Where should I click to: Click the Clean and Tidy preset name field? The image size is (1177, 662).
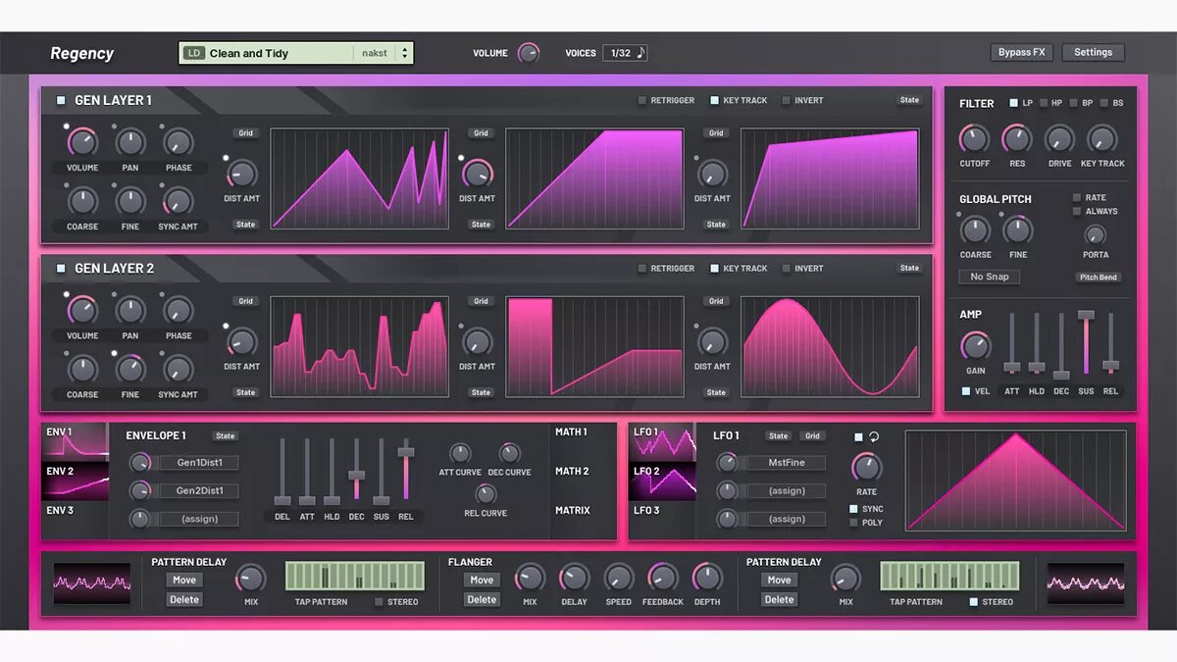click(x=278, y=53)
